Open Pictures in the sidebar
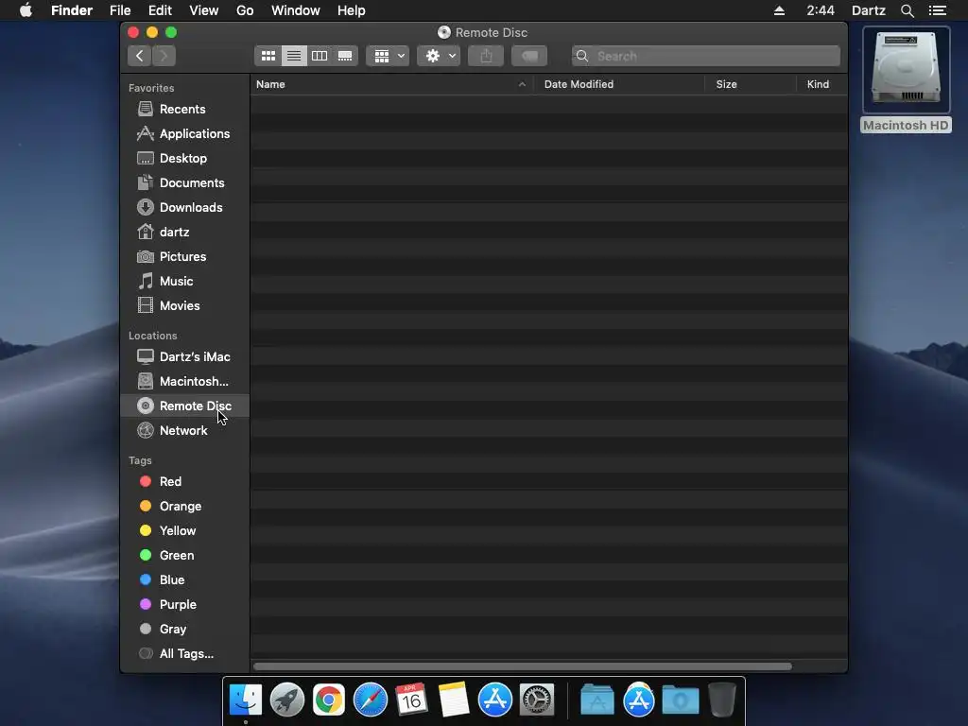The image size is (968, 726). 184,257
